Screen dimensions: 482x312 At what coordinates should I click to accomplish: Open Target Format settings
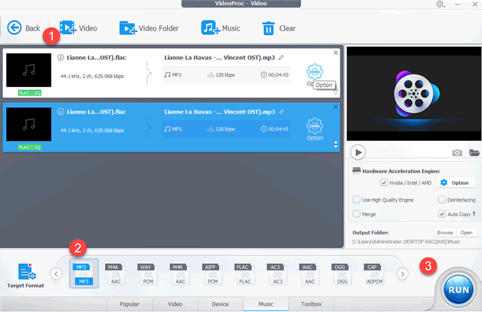(x=25, y=276)
